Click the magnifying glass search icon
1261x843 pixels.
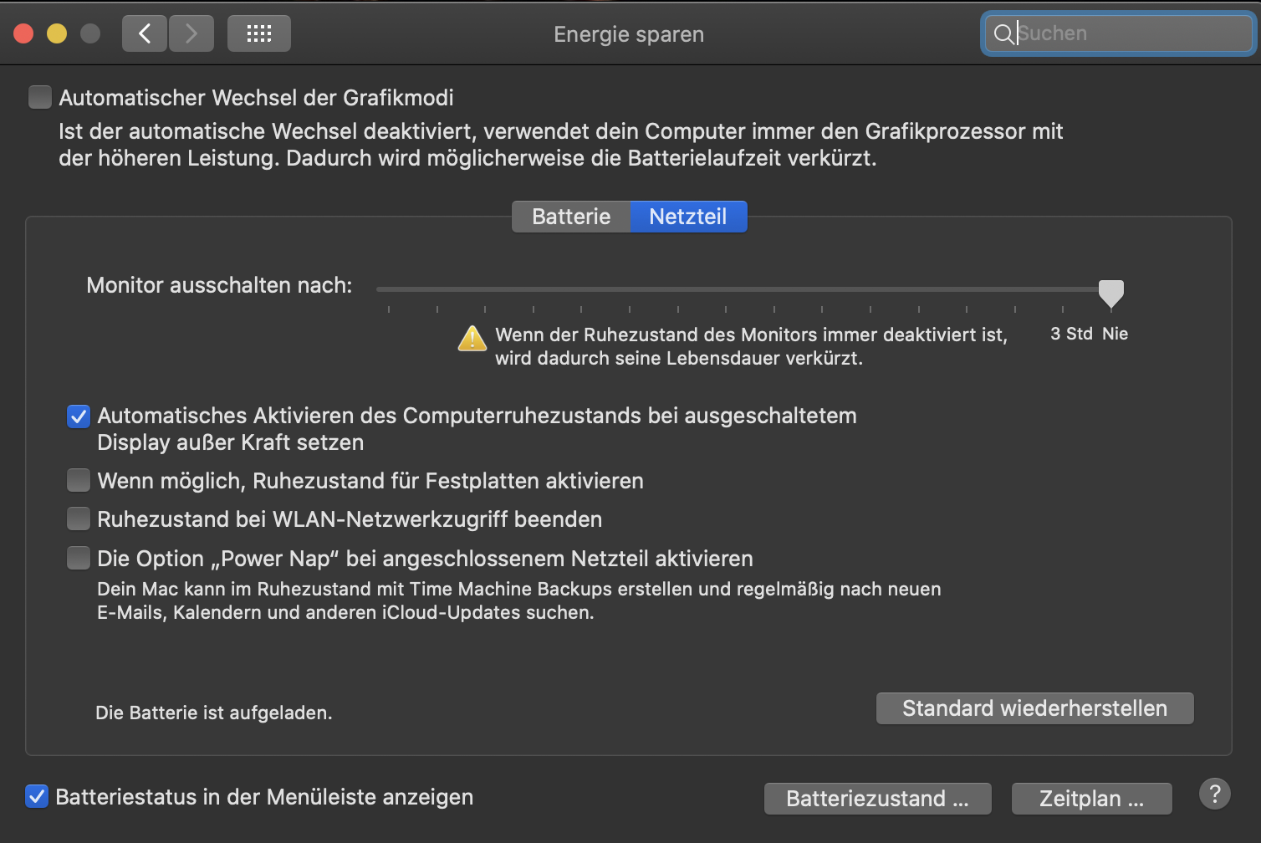point(1003,33)
